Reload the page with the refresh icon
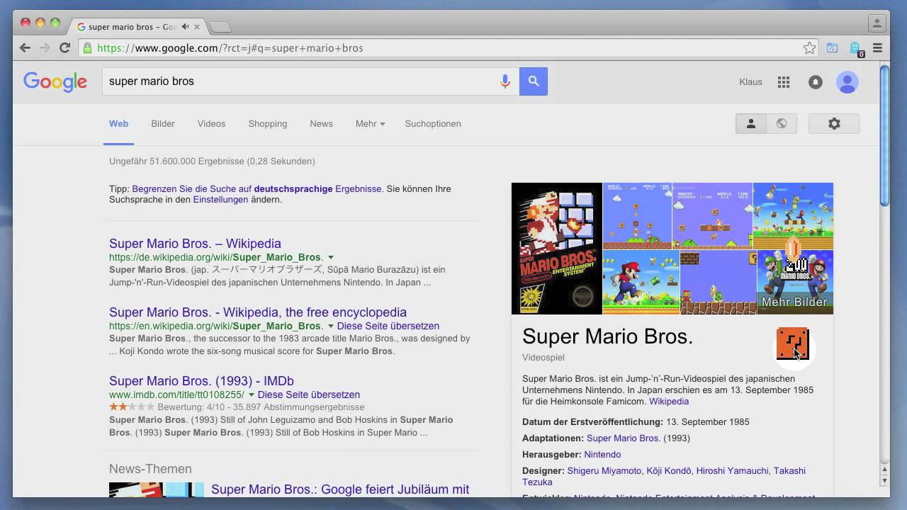Viewport: 907px width, 510px height. tap(64, 48)
